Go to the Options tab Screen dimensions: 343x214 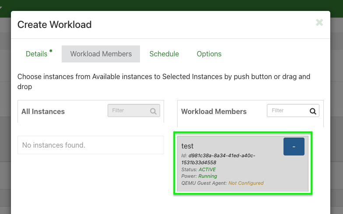click(x=209, y=54)
